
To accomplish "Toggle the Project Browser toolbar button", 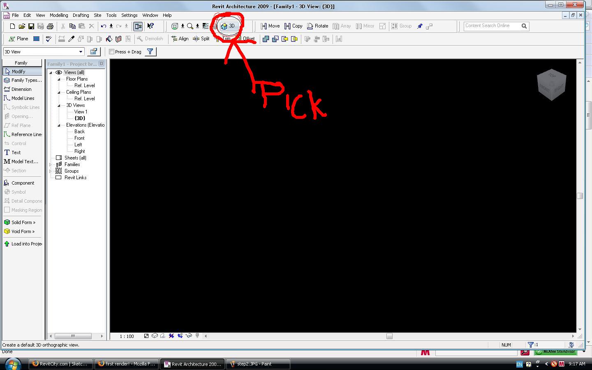I will (138, 26).
